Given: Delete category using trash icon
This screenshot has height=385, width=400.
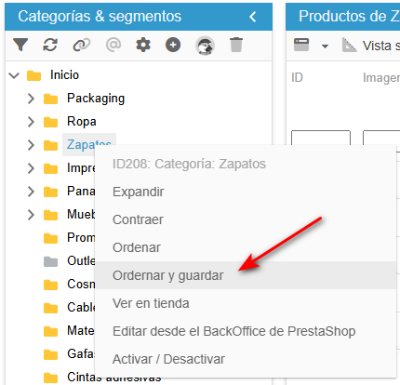Looking at the screenshot, I should click(236, 45).
